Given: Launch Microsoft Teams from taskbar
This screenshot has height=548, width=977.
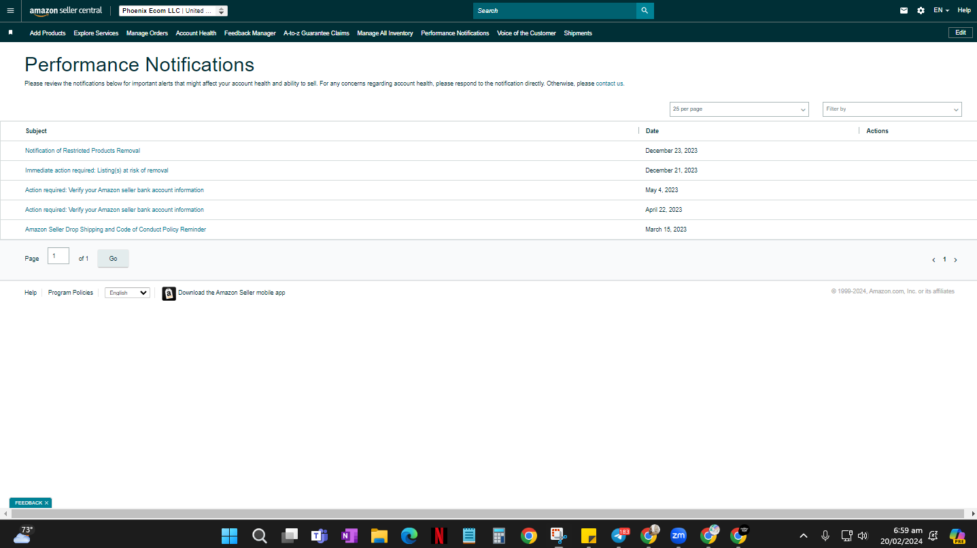Looking at the screenshot, I should 320,536.
